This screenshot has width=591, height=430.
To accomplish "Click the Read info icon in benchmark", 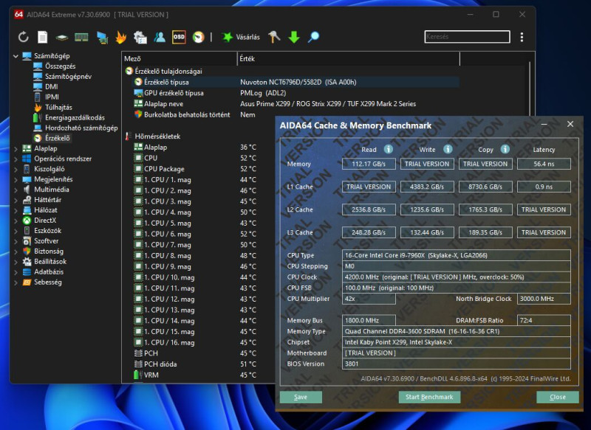I will coord(389,149).
